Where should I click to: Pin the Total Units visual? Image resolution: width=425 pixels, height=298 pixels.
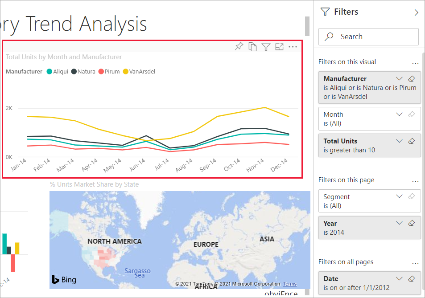239,47
